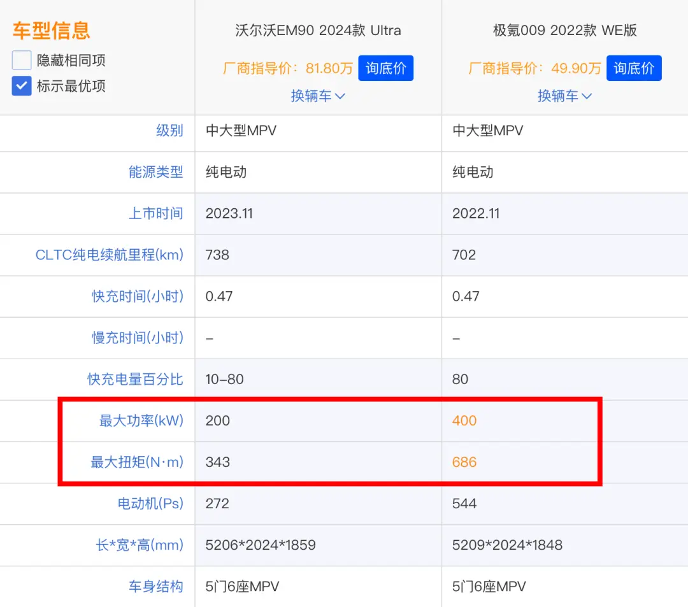Select the highlighted 686 max torque value

pyautogui.click(x=464, y=462)
